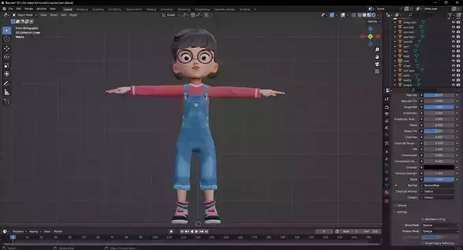The height and width of the screenshot is (250, 463).
Task: Click the Playback button in timeline header
Action: click(x=19, y=232)
